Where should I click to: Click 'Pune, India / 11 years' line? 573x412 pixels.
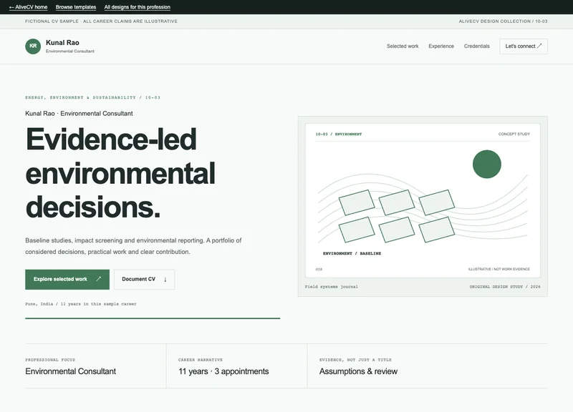(81, 303)
